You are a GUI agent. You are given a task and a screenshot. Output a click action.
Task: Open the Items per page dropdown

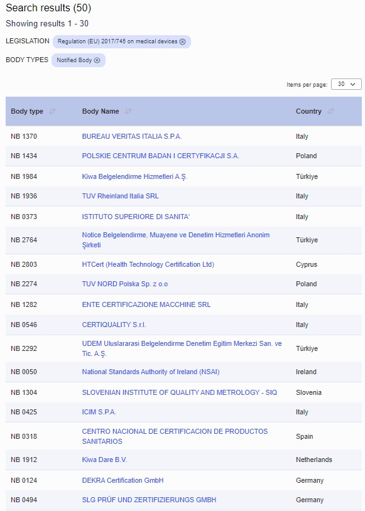point(346,84)
